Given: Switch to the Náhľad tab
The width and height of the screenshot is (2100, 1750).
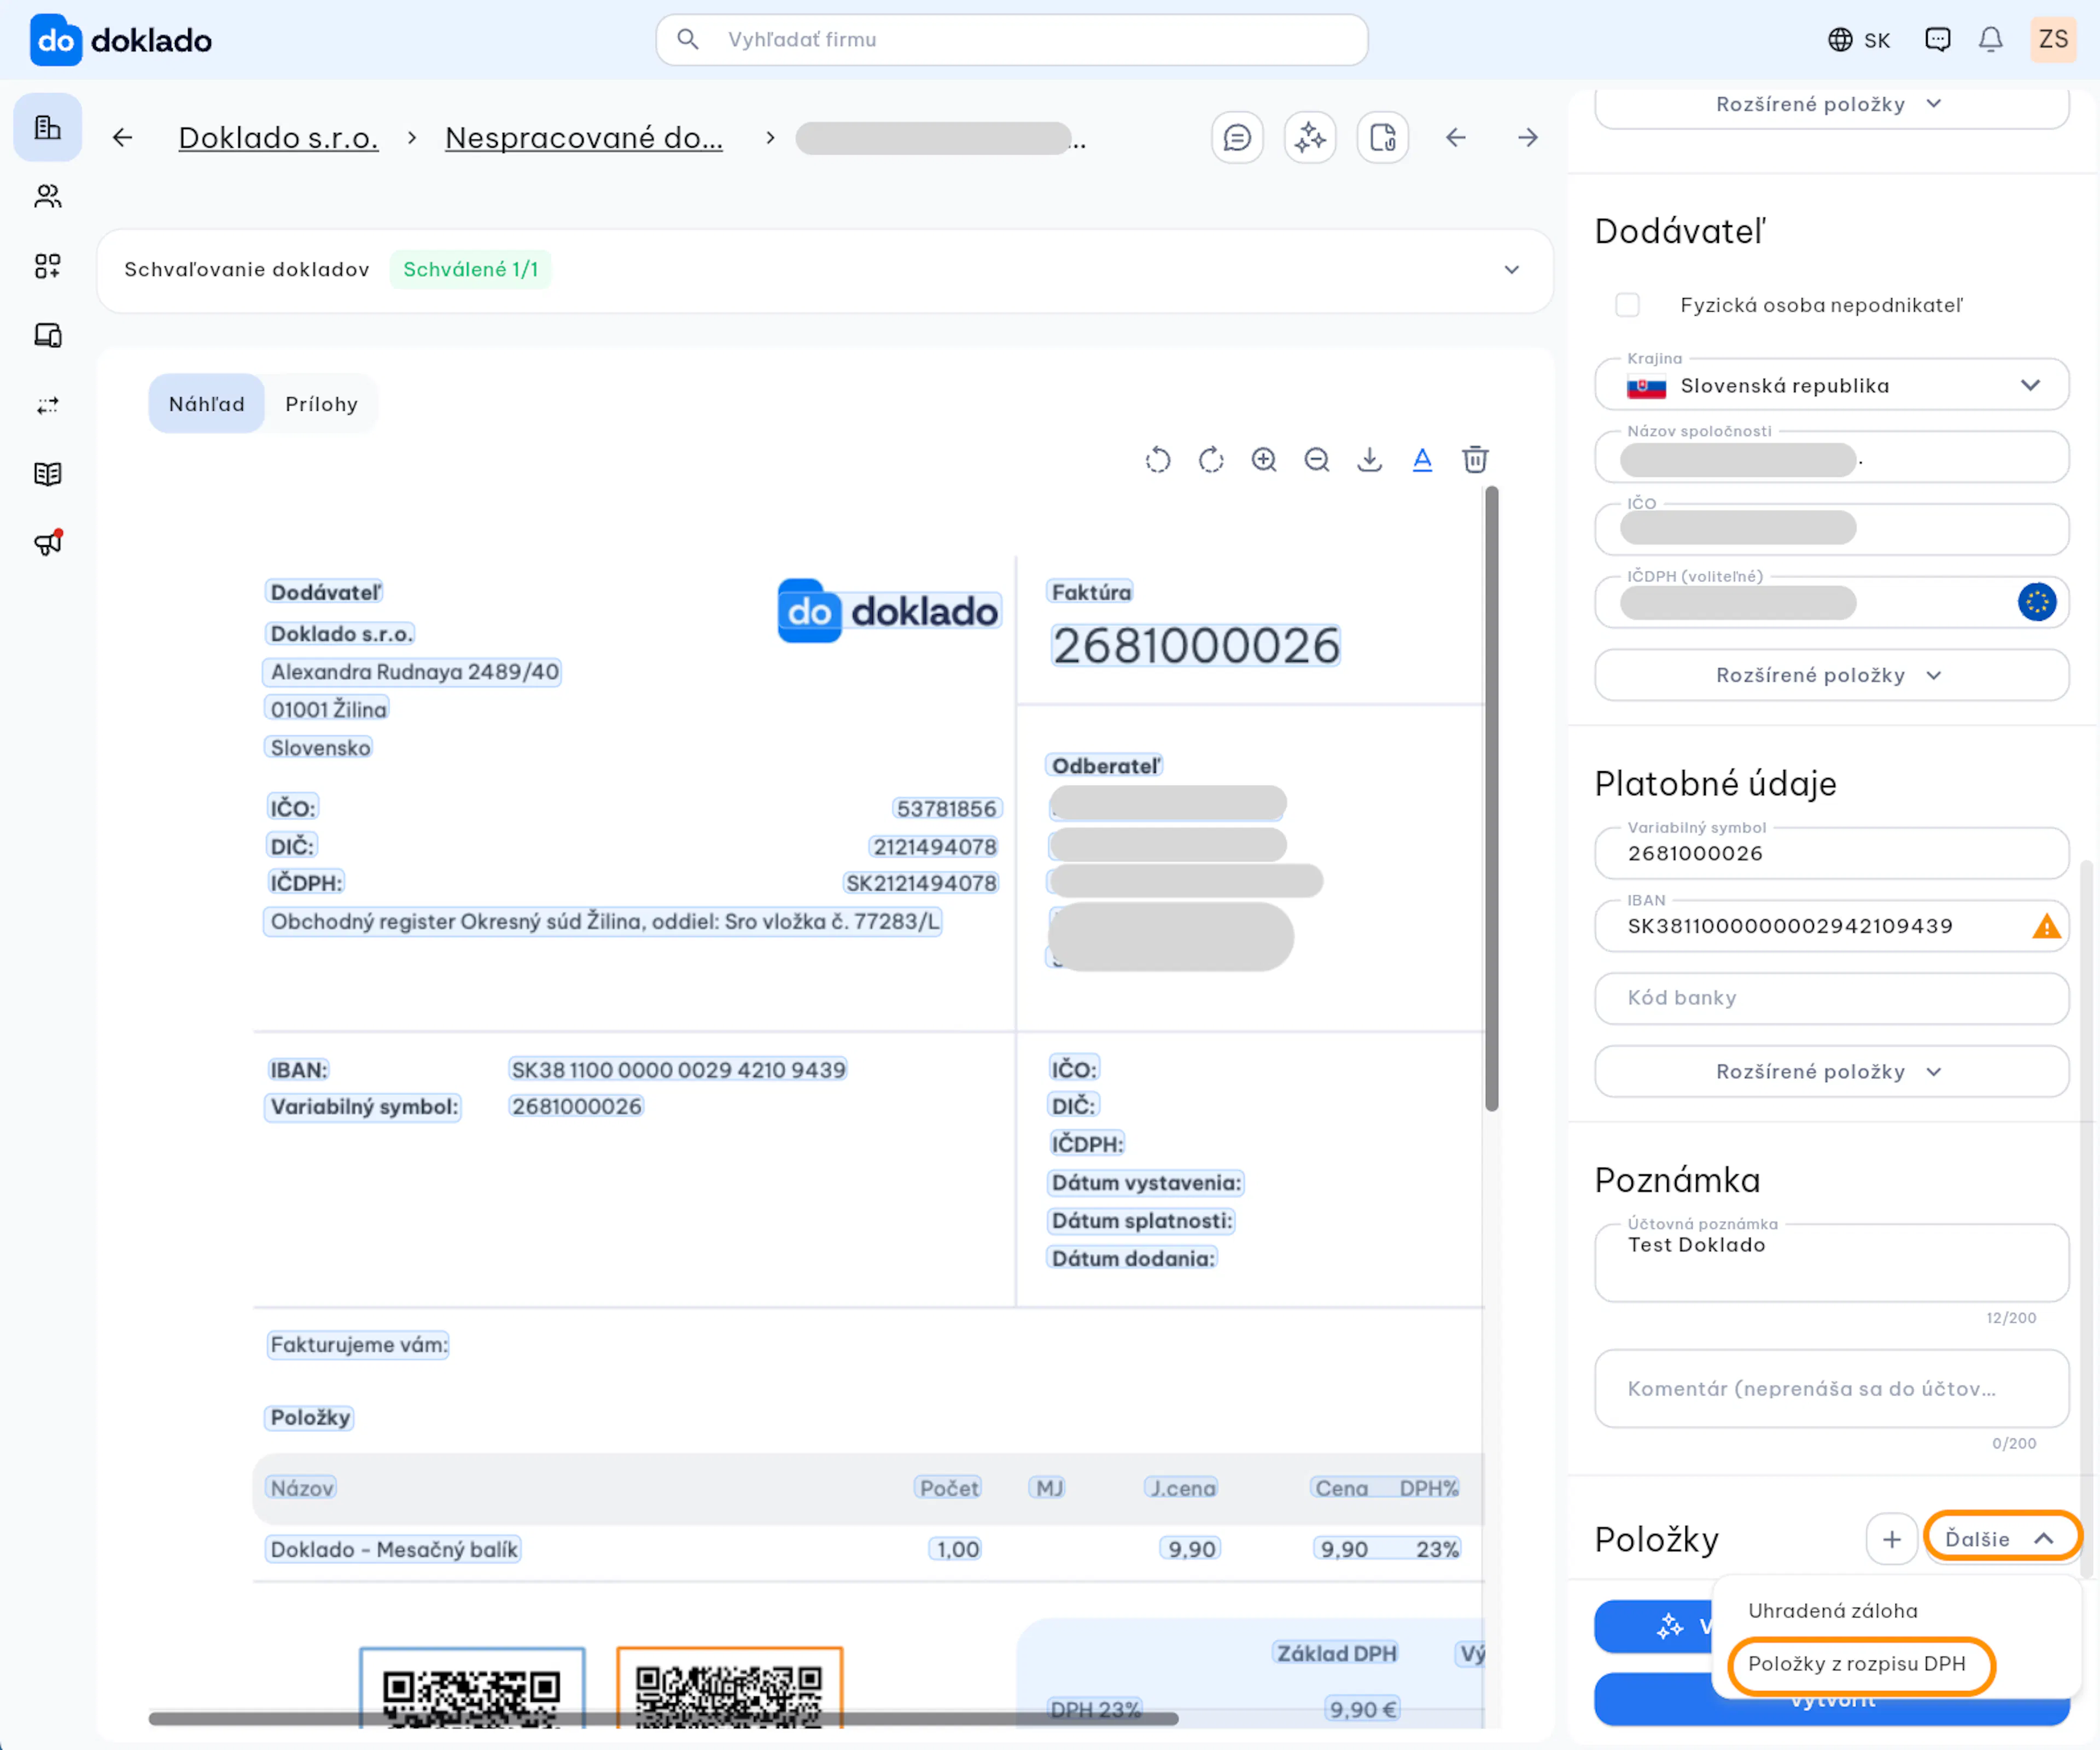Looking at the screenshot, I should pos(207,404).
